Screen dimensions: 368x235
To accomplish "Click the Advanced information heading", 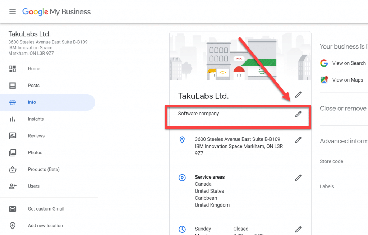I will click(x=344, y=141).
